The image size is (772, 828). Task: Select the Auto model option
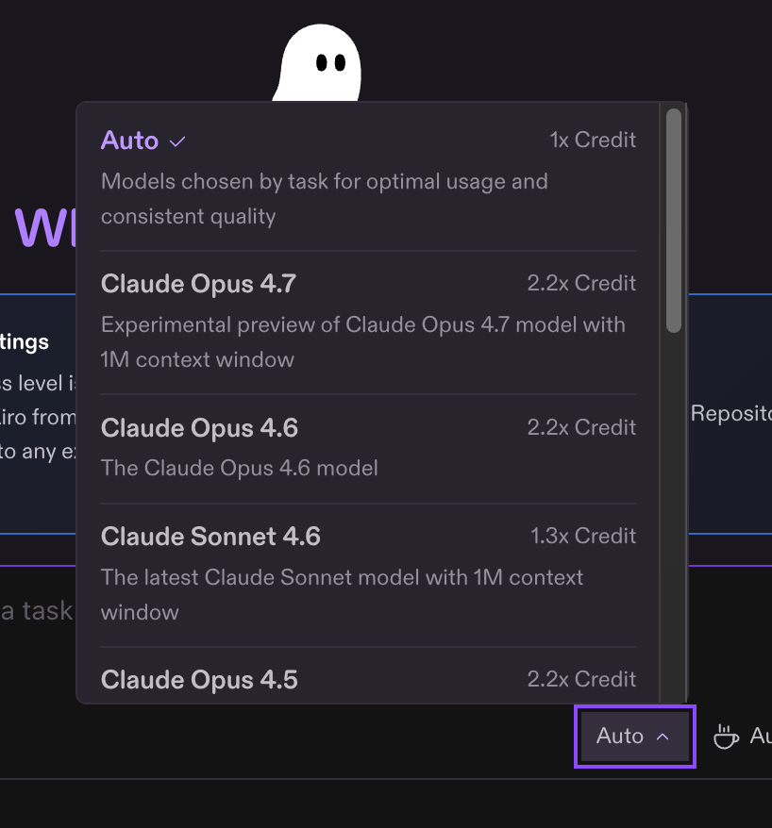coord(368,178)
